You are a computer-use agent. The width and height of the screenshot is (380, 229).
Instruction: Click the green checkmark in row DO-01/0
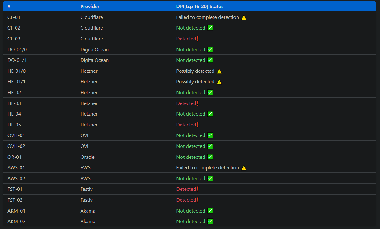coord(210,49)
